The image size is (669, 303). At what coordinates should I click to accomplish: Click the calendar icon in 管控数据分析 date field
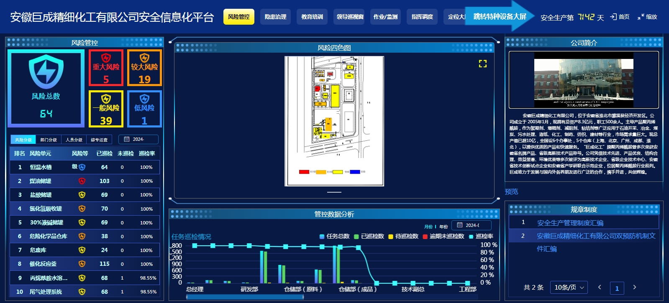460,225
